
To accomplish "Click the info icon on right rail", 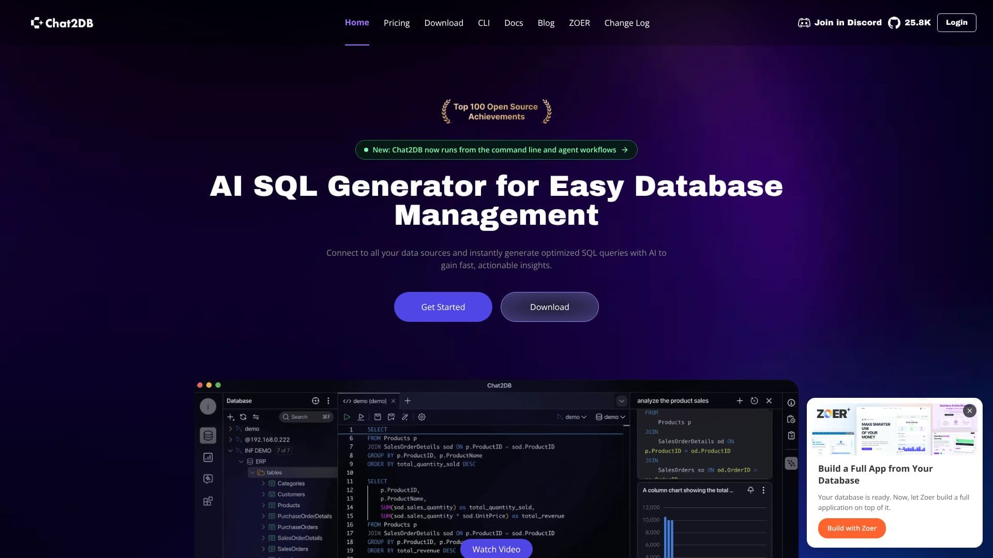I will pos(791,402).
